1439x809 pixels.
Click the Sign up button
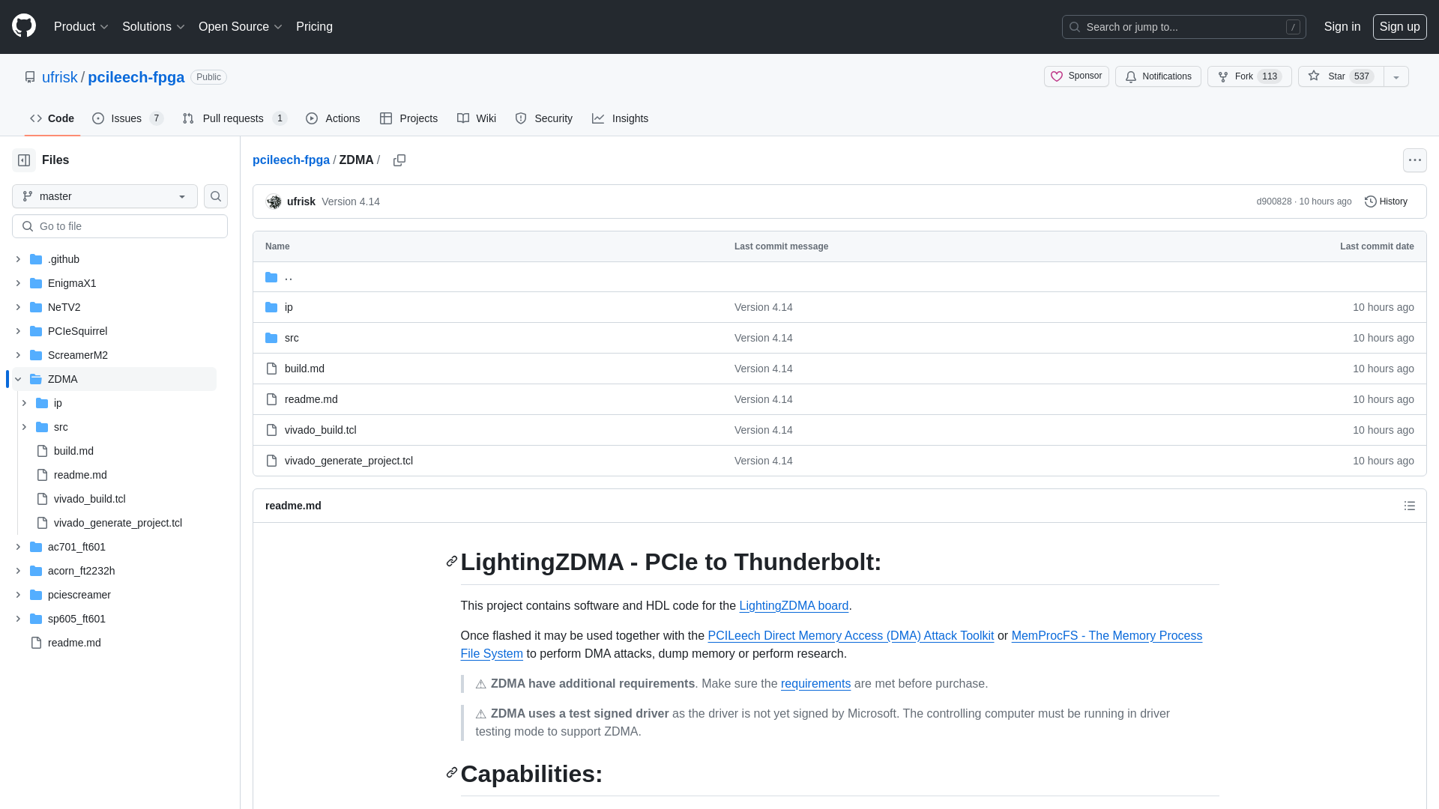tap(1399, 26)
